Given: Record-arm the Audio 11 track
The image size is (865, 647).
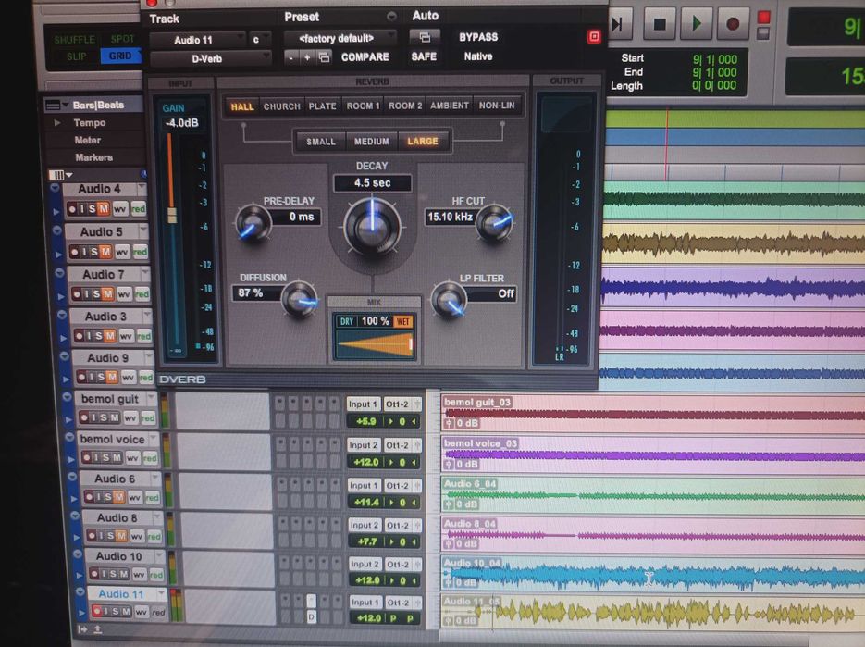Looking at the screenshot, I should point(97,611).
